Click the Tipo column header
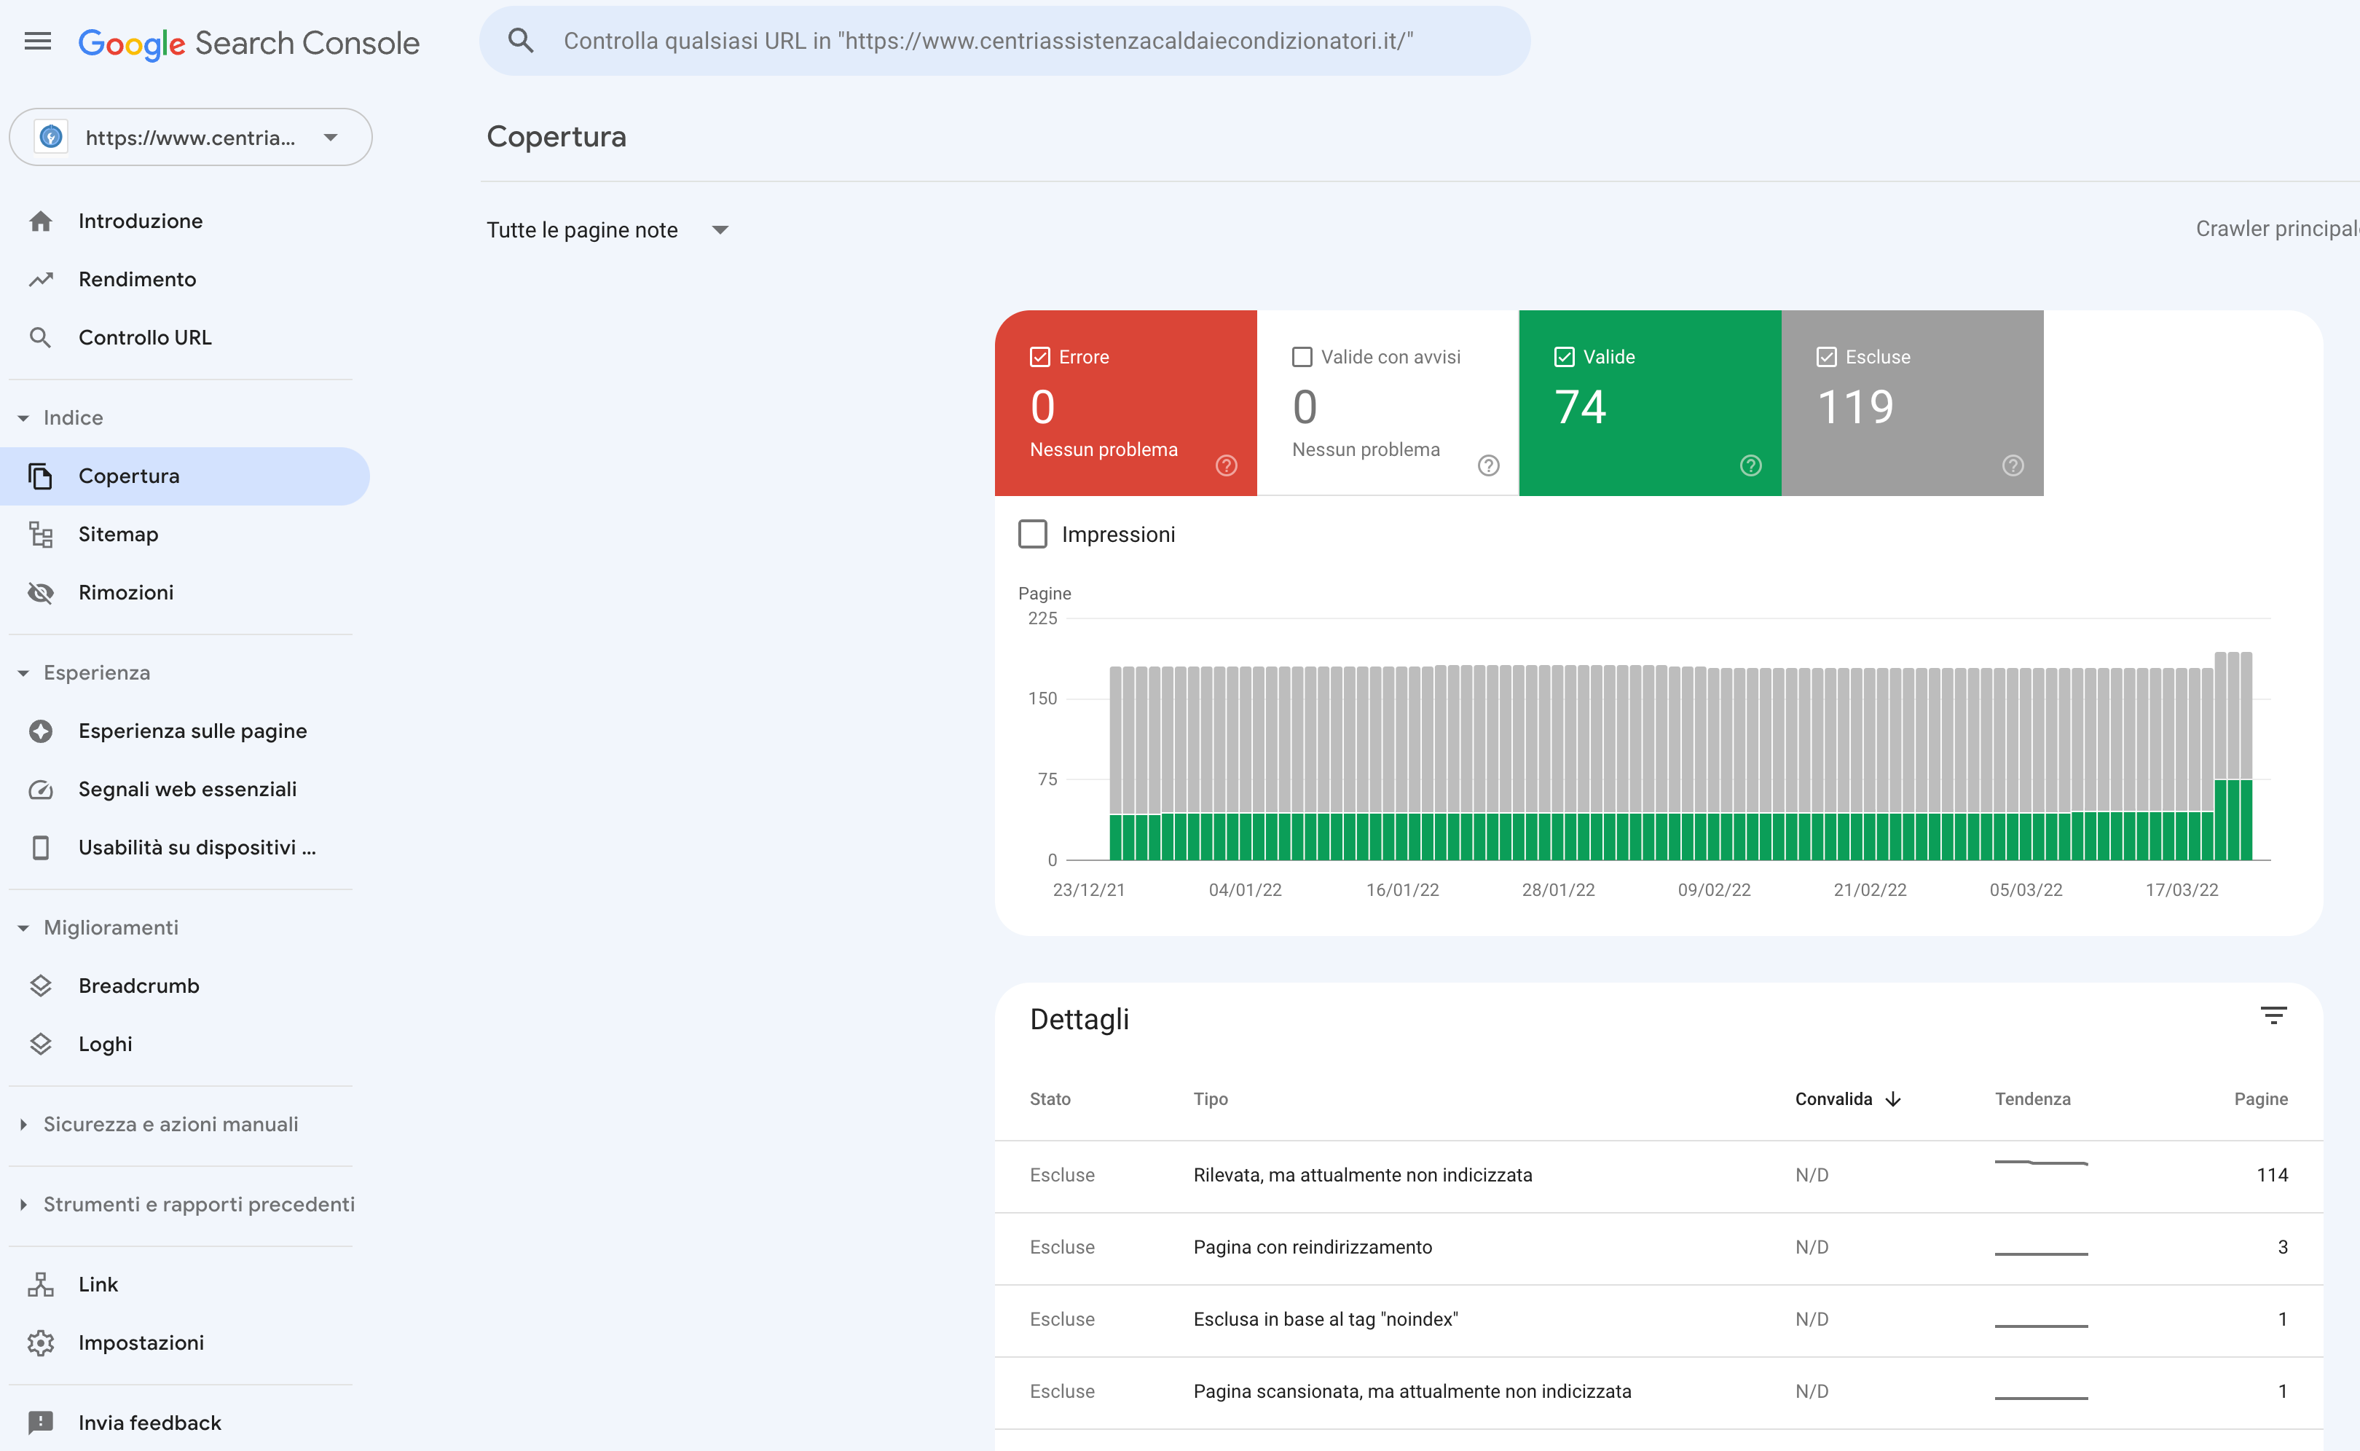The width and height of the screenshot is (2360, 1451). click(1210, 1100)
